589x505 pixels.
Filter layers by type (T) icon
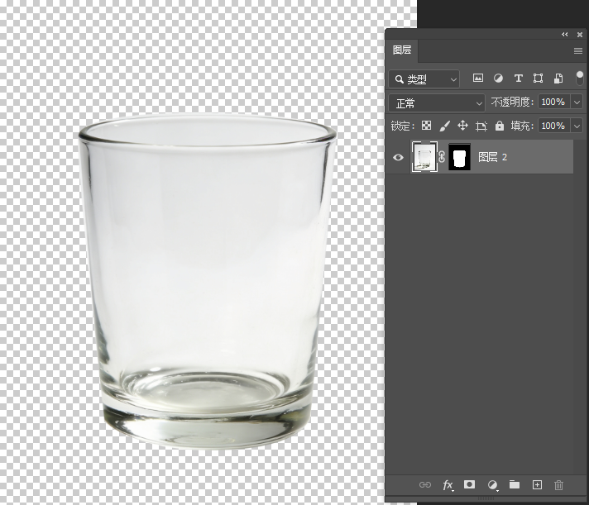(519, 79)
